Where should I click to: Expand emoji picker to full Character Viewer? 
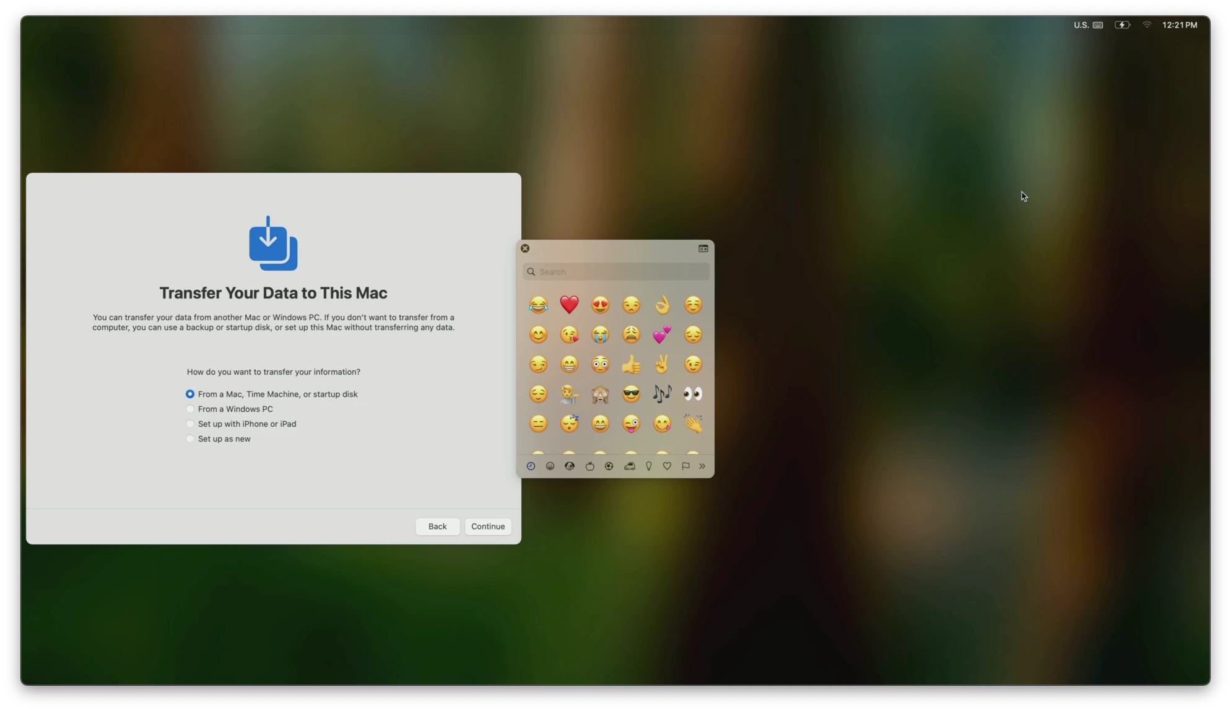click(x=703, y=248)
